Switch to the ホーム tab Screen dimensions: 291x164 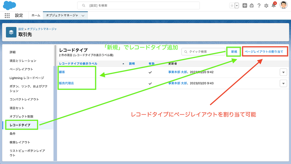36,15
